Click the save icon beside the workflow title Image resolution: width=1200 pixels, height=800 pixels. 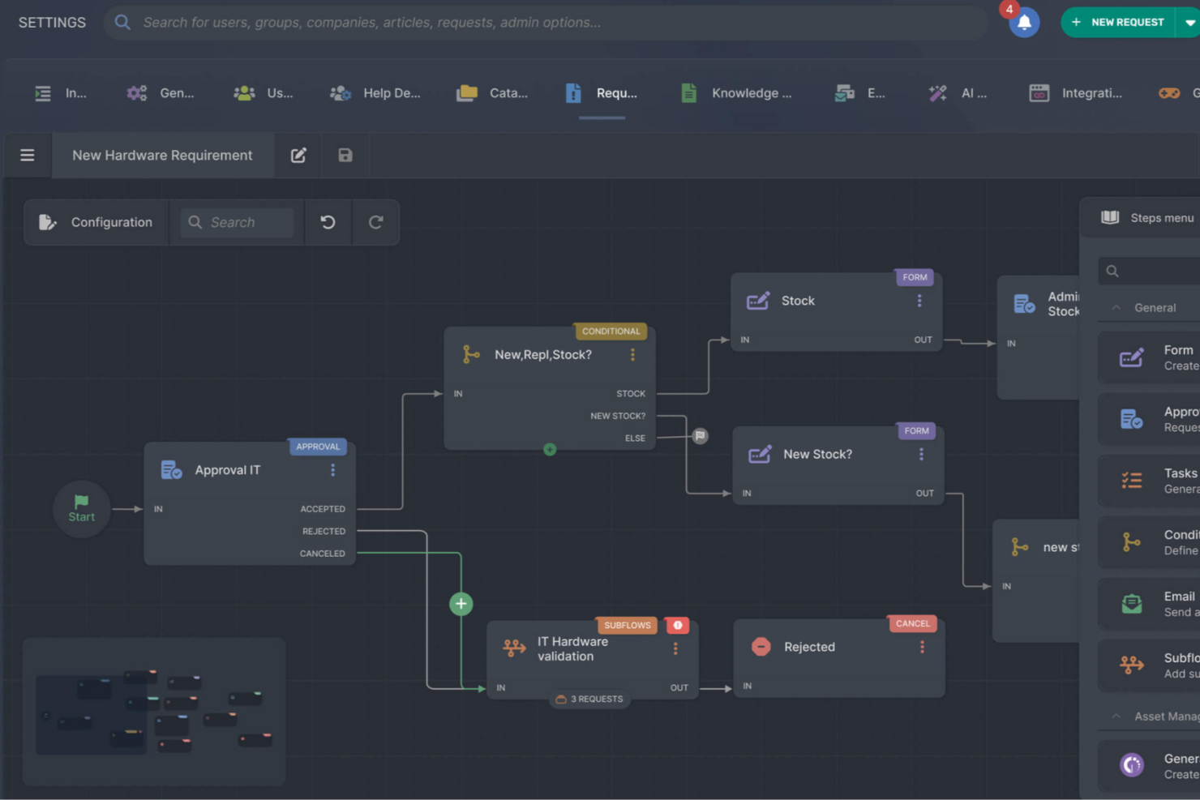click(345, 155)
